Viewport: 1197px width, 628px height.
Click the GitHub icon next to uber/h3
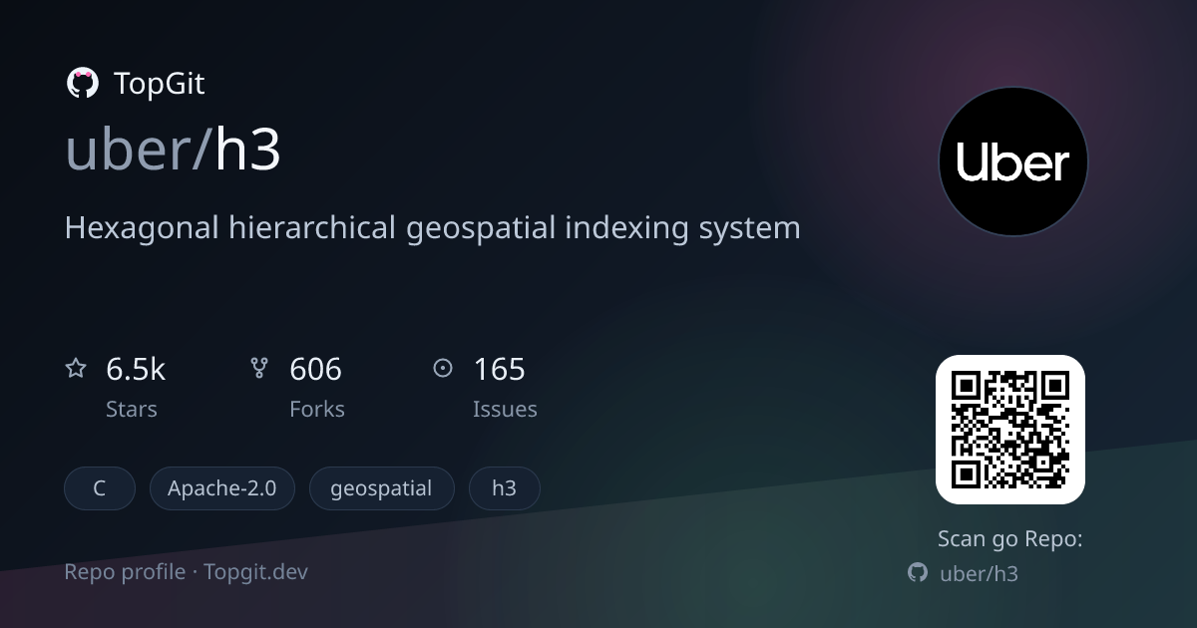click(x=918, y=573)
